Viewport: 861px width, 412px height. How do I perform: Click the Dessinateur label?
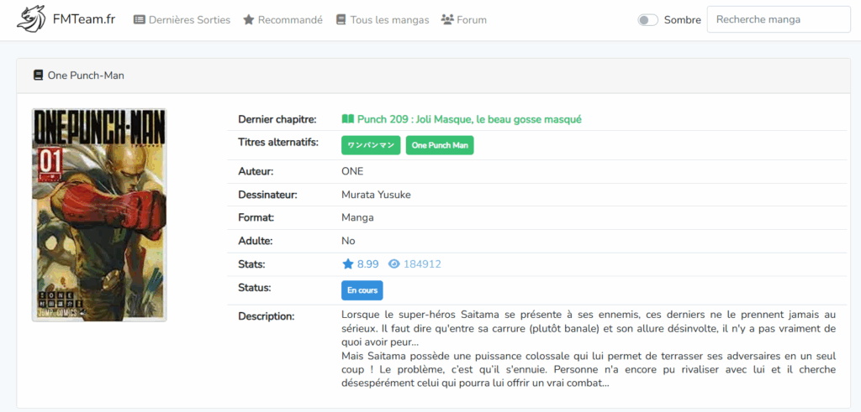268,195
